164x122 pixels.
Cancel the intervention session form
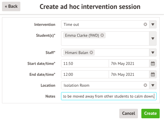point(128,113)
